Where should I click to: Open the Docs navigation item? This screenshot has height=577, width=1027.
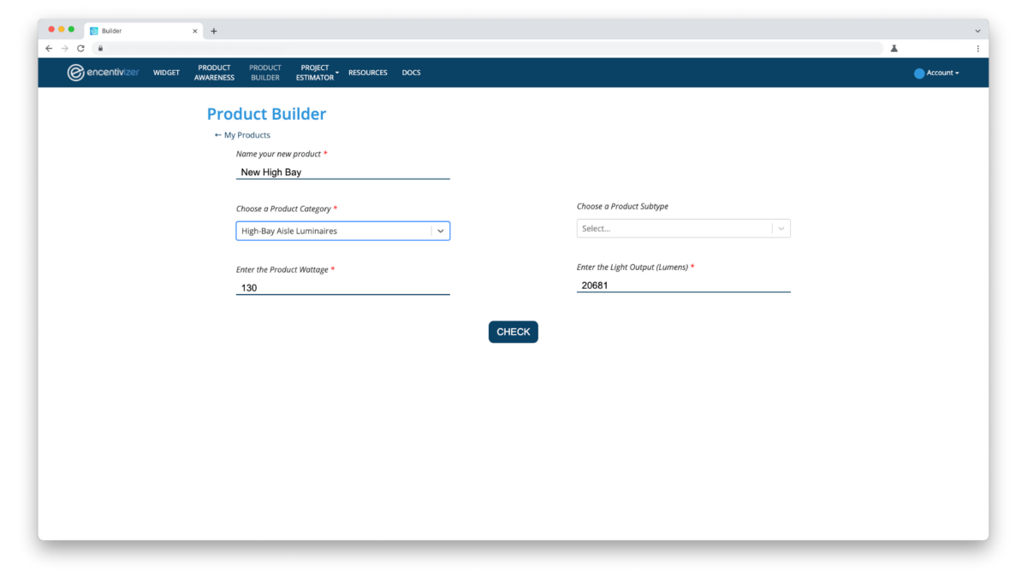(x=411, y=73)
